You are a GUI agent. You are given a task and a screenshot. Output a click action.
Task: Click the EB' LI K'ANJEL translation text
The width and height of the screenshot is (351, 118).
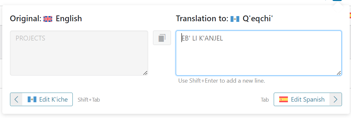[x=202, y=39]
